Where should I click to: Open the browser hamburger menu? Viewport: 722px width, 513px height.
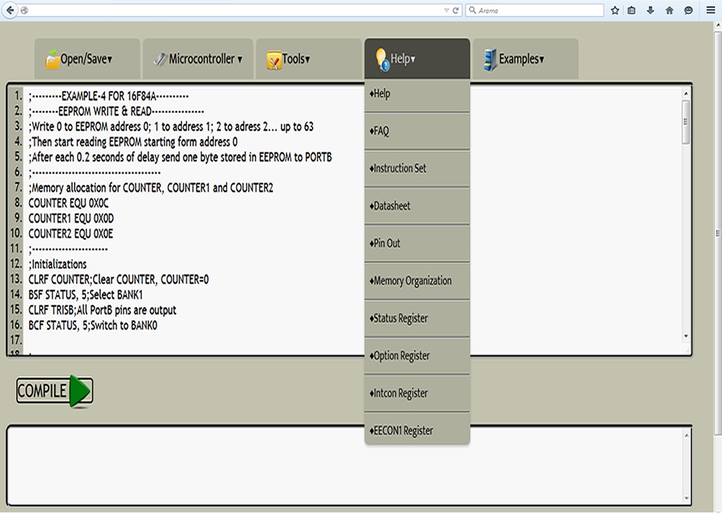(711, 10)
